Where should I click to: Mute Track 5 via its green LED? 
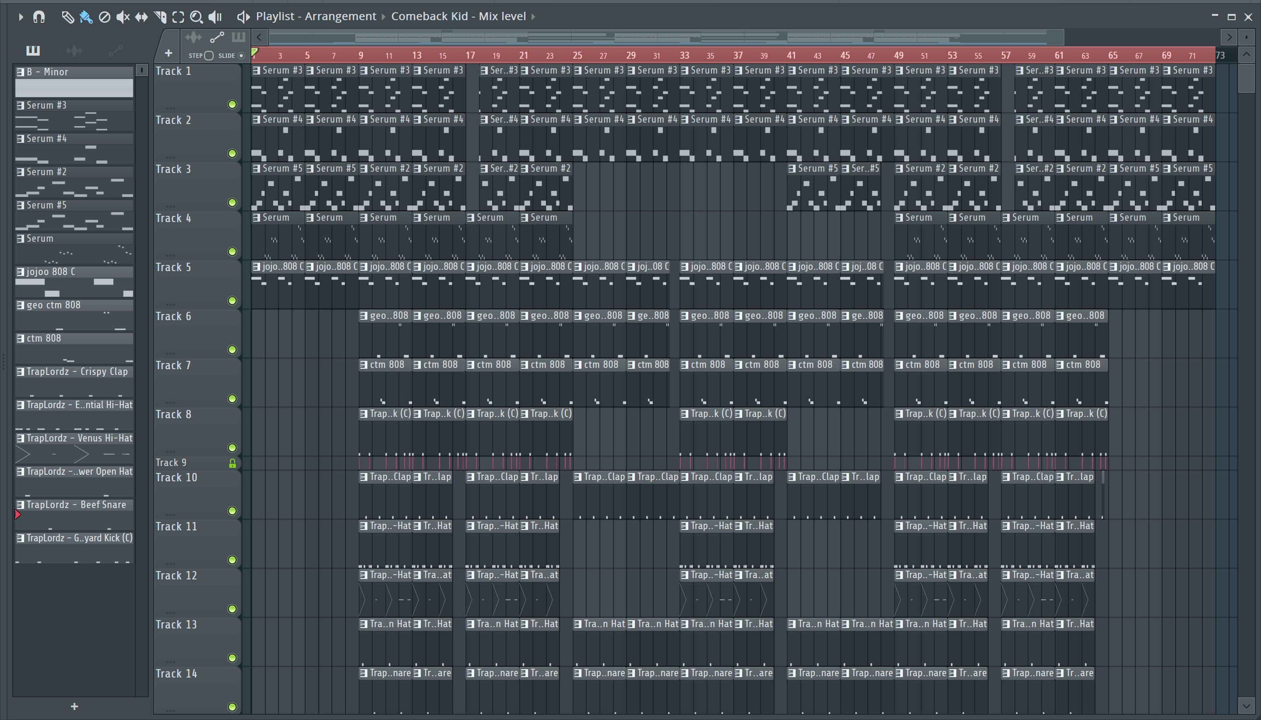232,301
